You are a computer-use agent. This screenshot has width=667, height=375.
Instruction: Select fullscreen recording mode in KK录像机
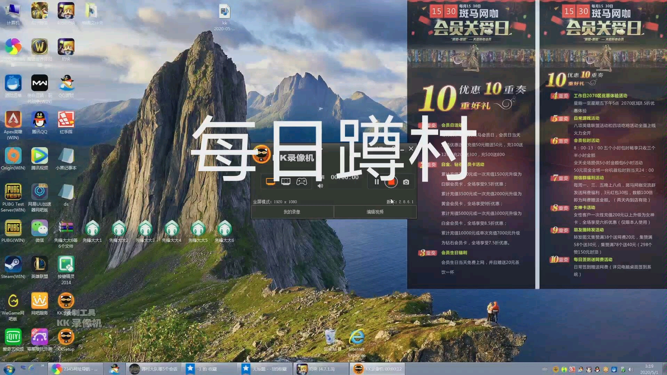coord(271,181)
